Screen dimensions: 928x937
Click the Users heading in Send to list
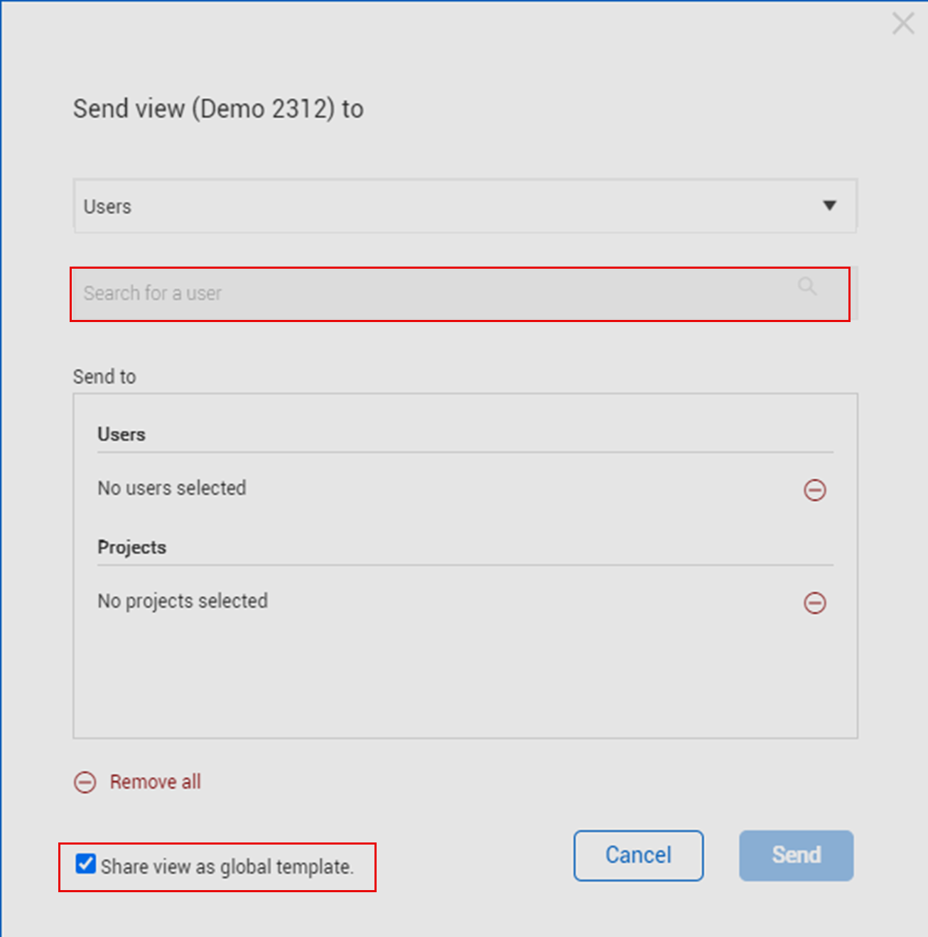122,434
